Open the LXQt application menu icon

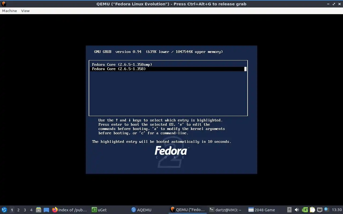[4, 210]
